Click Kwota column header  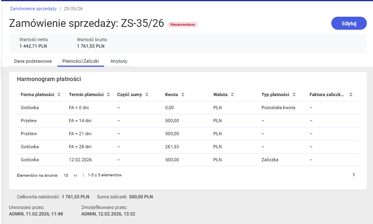tap(171, 94)
